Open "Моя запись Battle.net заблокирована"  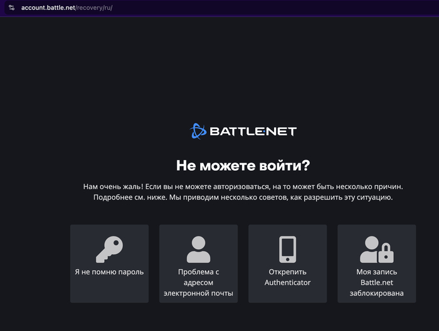[x=376, y=263]
